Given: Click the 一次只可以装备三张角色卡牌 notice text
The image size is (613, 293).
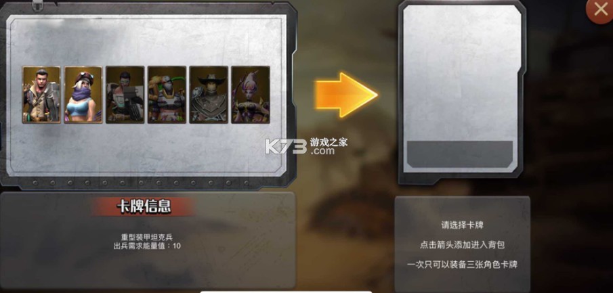Looking at the screenshot, I should (462, 265).
